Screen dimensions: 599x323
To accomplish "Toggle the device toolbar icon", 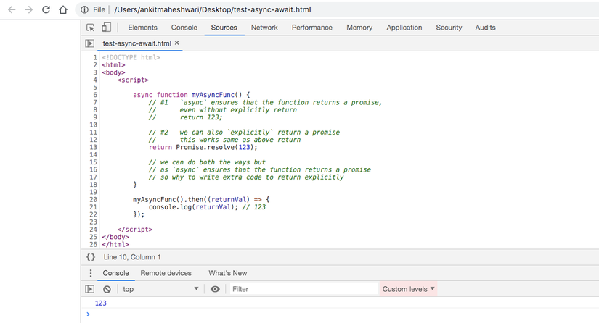I will 106,28.
